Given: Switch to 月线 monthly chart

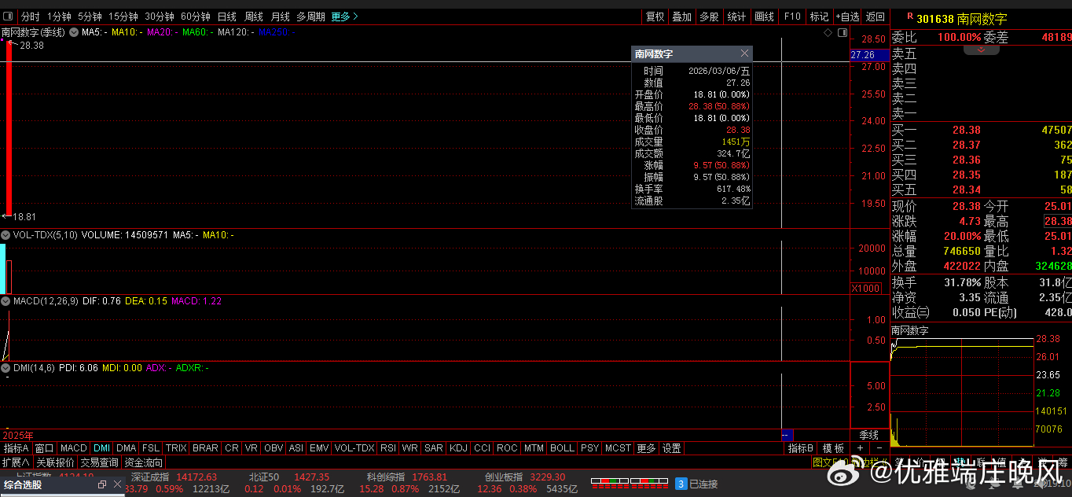Looking at the screenshot, I should pos(281,17).
